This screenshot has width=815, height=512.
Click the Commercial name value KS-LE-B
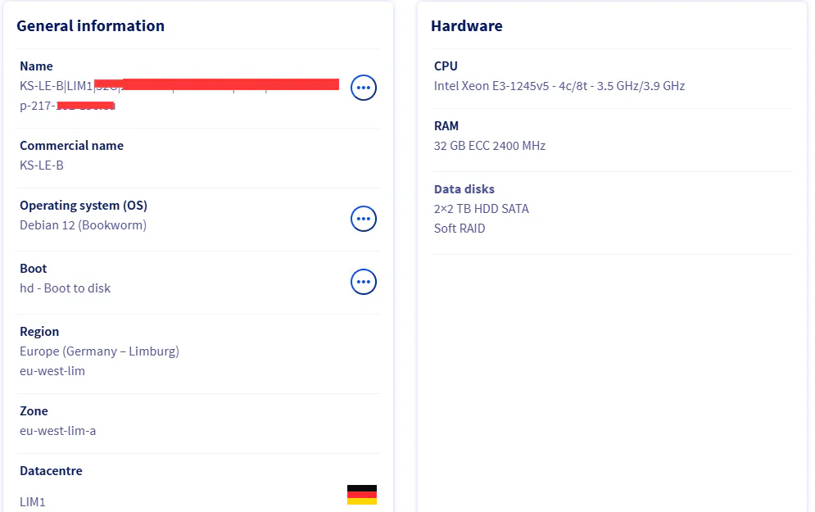pyautogui.click(x=42, y=165)
